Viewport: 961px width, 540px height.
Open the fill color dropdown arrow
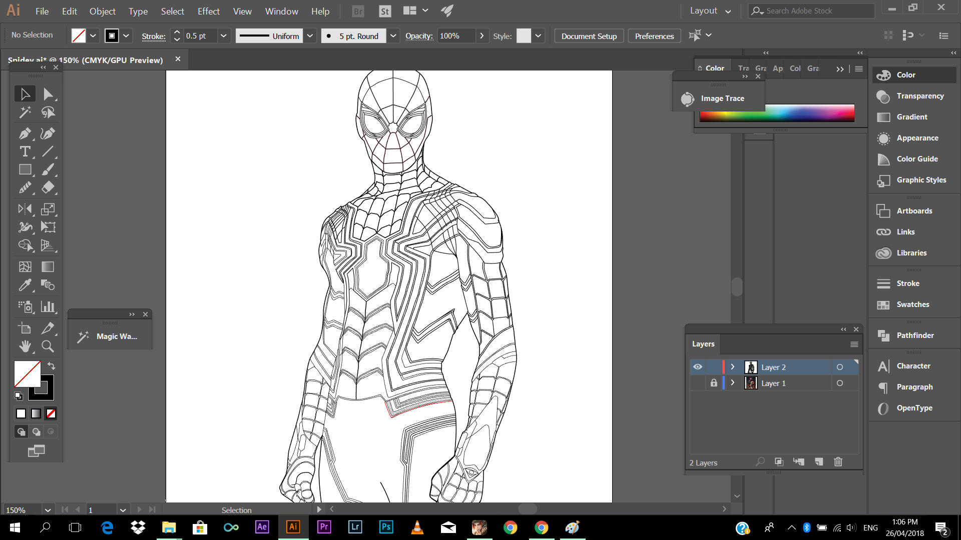click(x=93, y=36)
